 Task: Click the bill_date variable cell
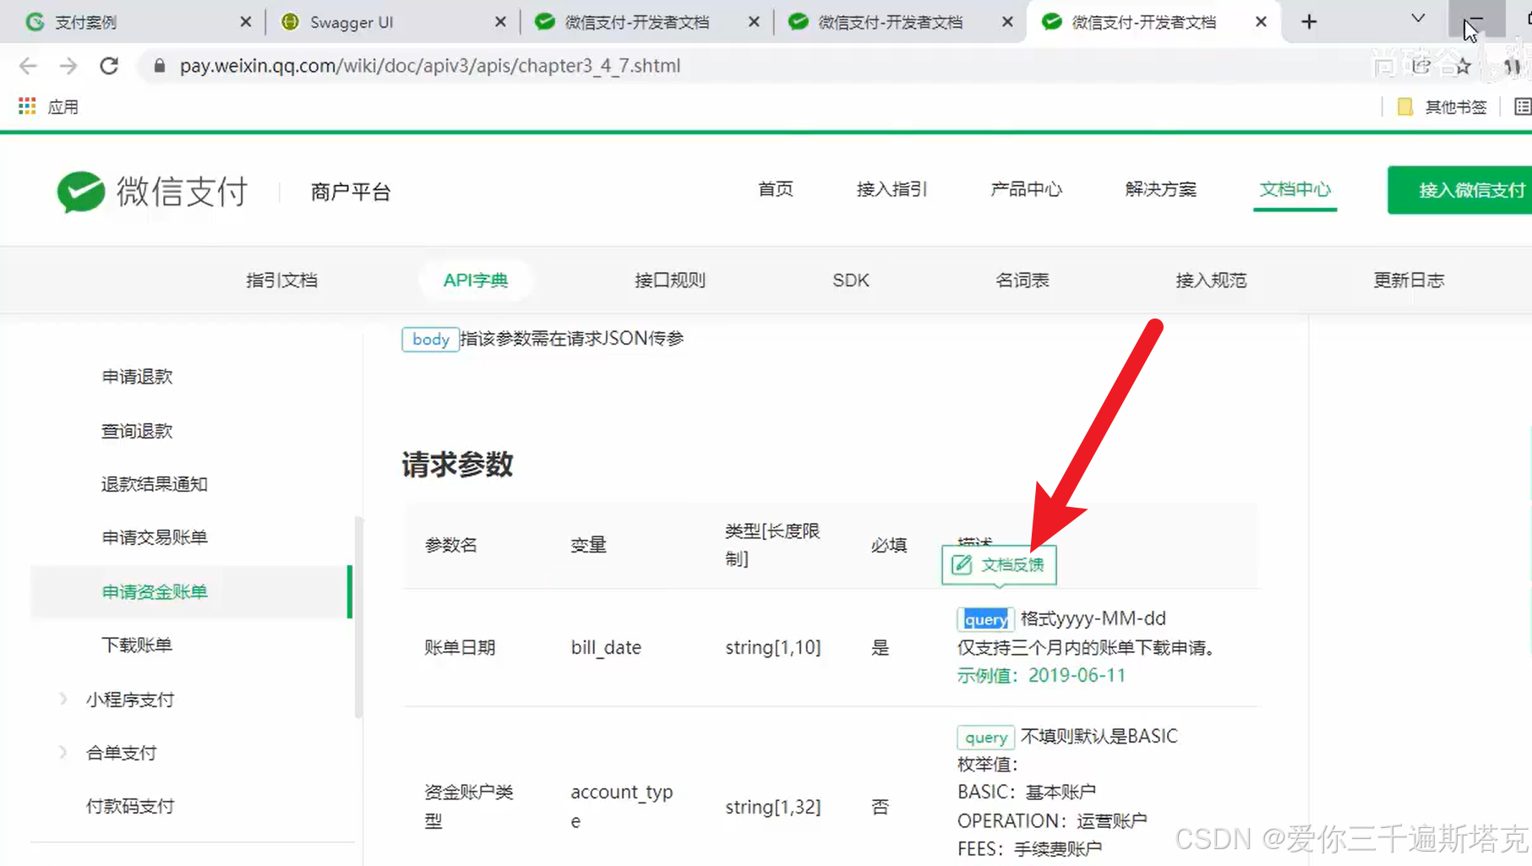[606, 647]
